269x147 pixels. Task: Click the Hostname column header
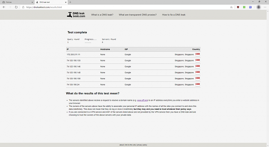(105, 49)
